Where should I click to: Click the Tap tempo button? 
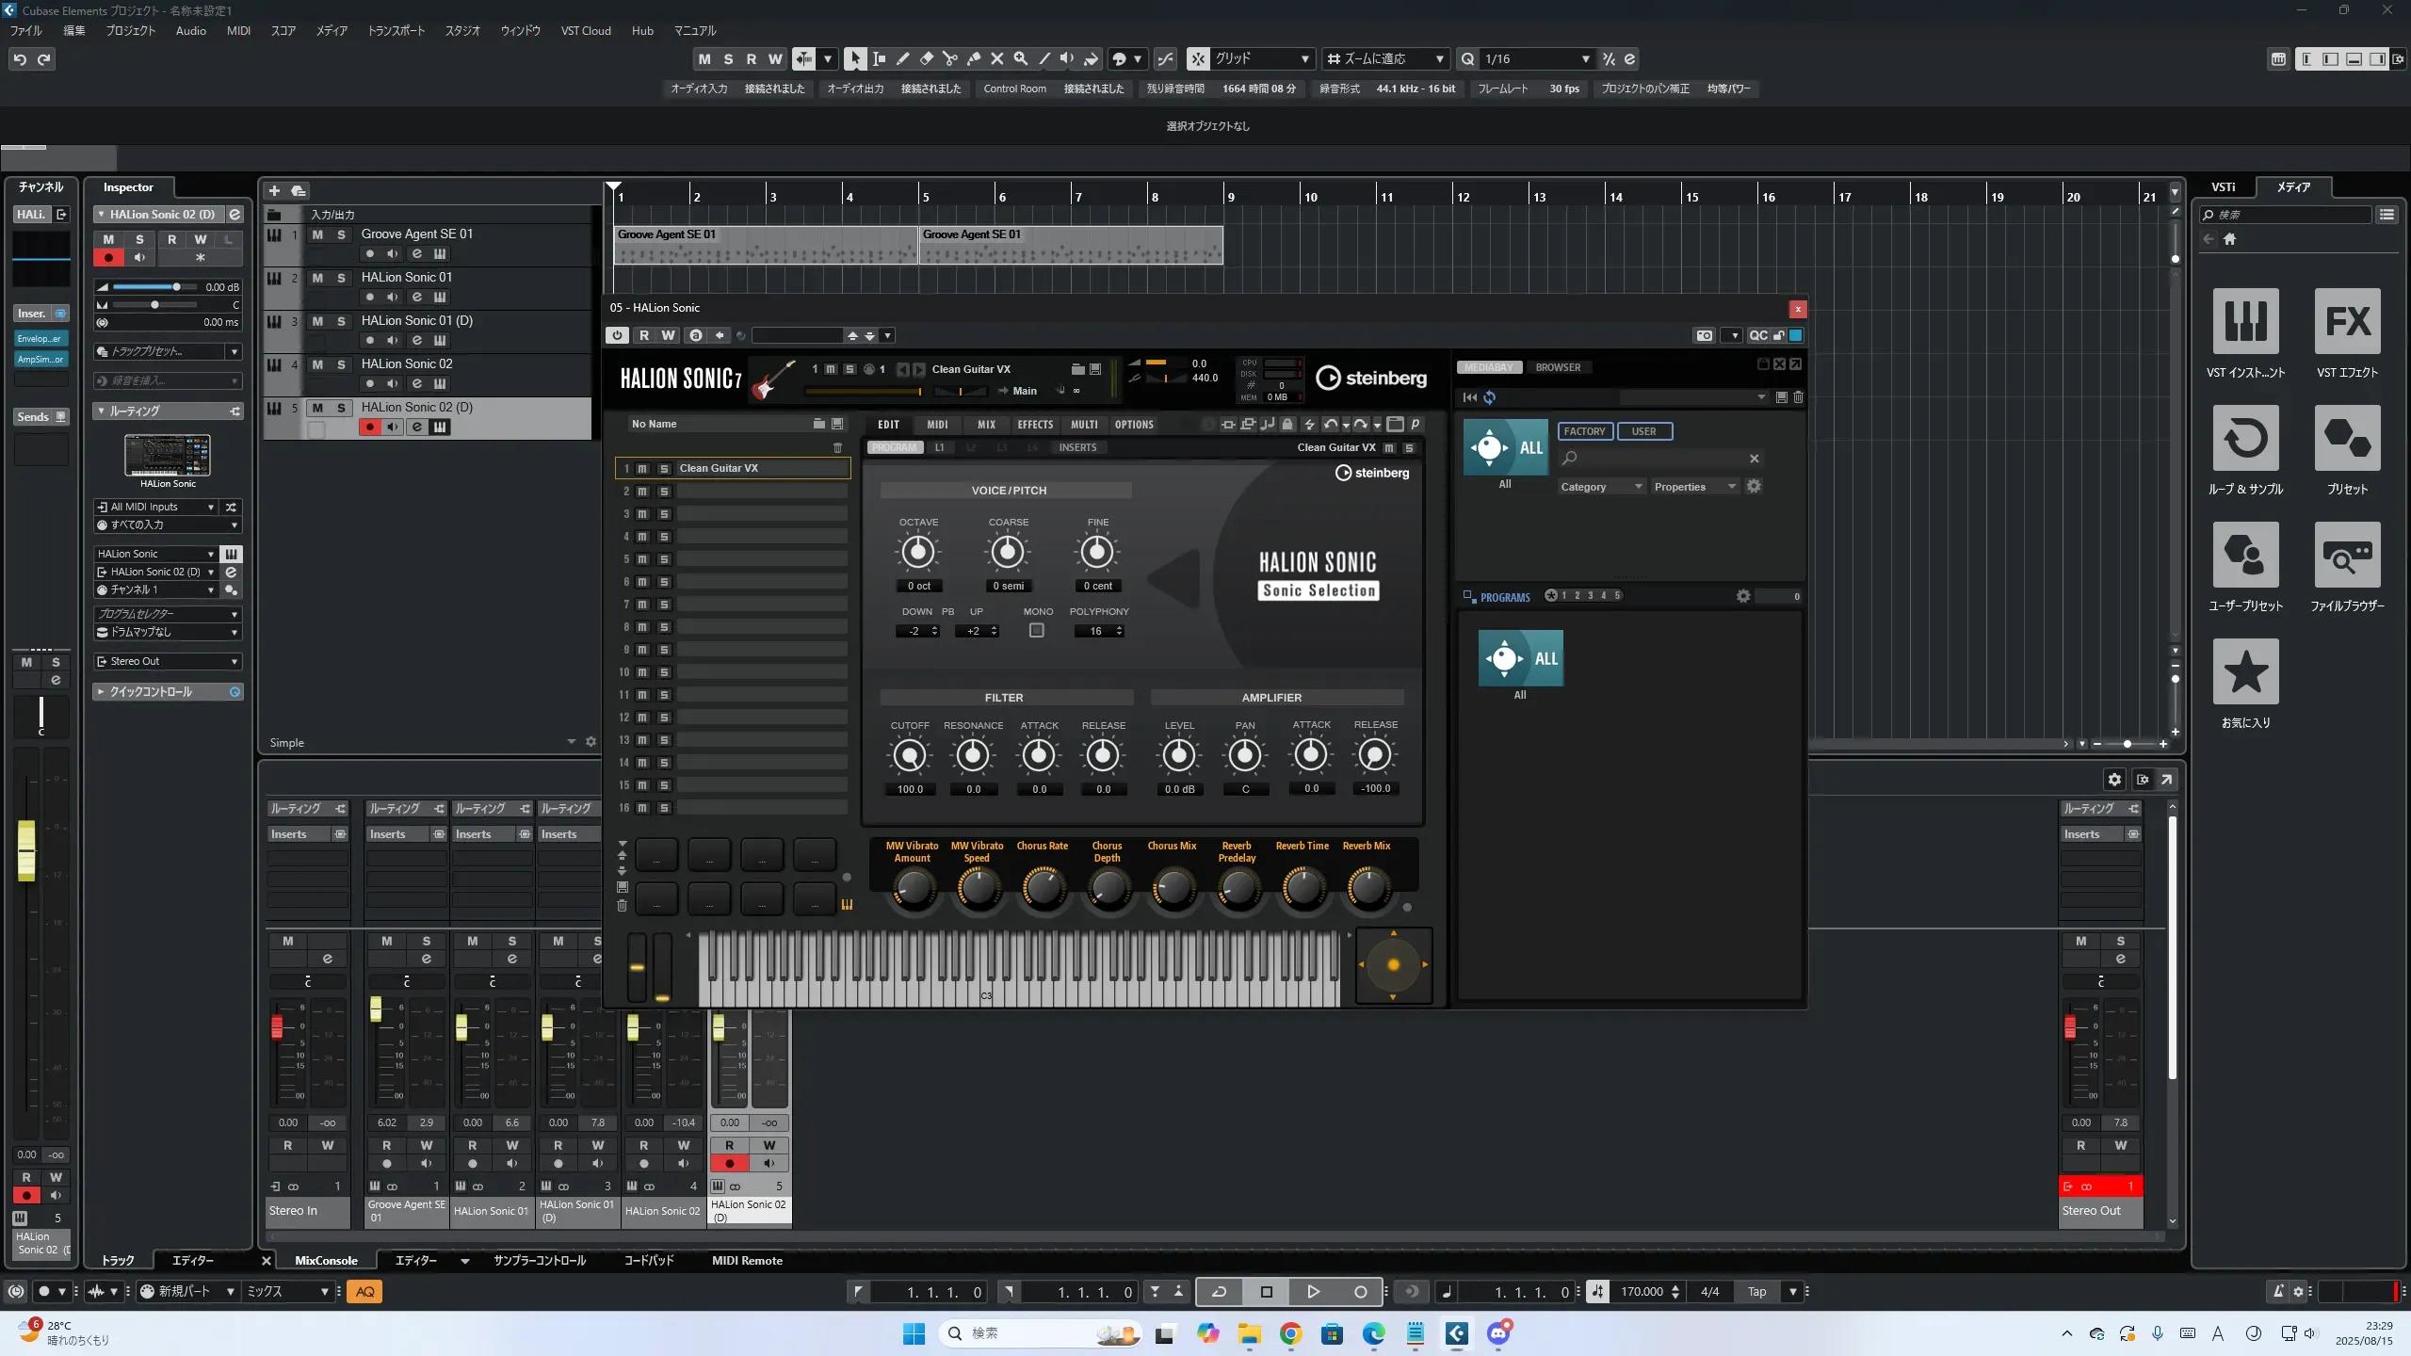click(1756, 1292)
